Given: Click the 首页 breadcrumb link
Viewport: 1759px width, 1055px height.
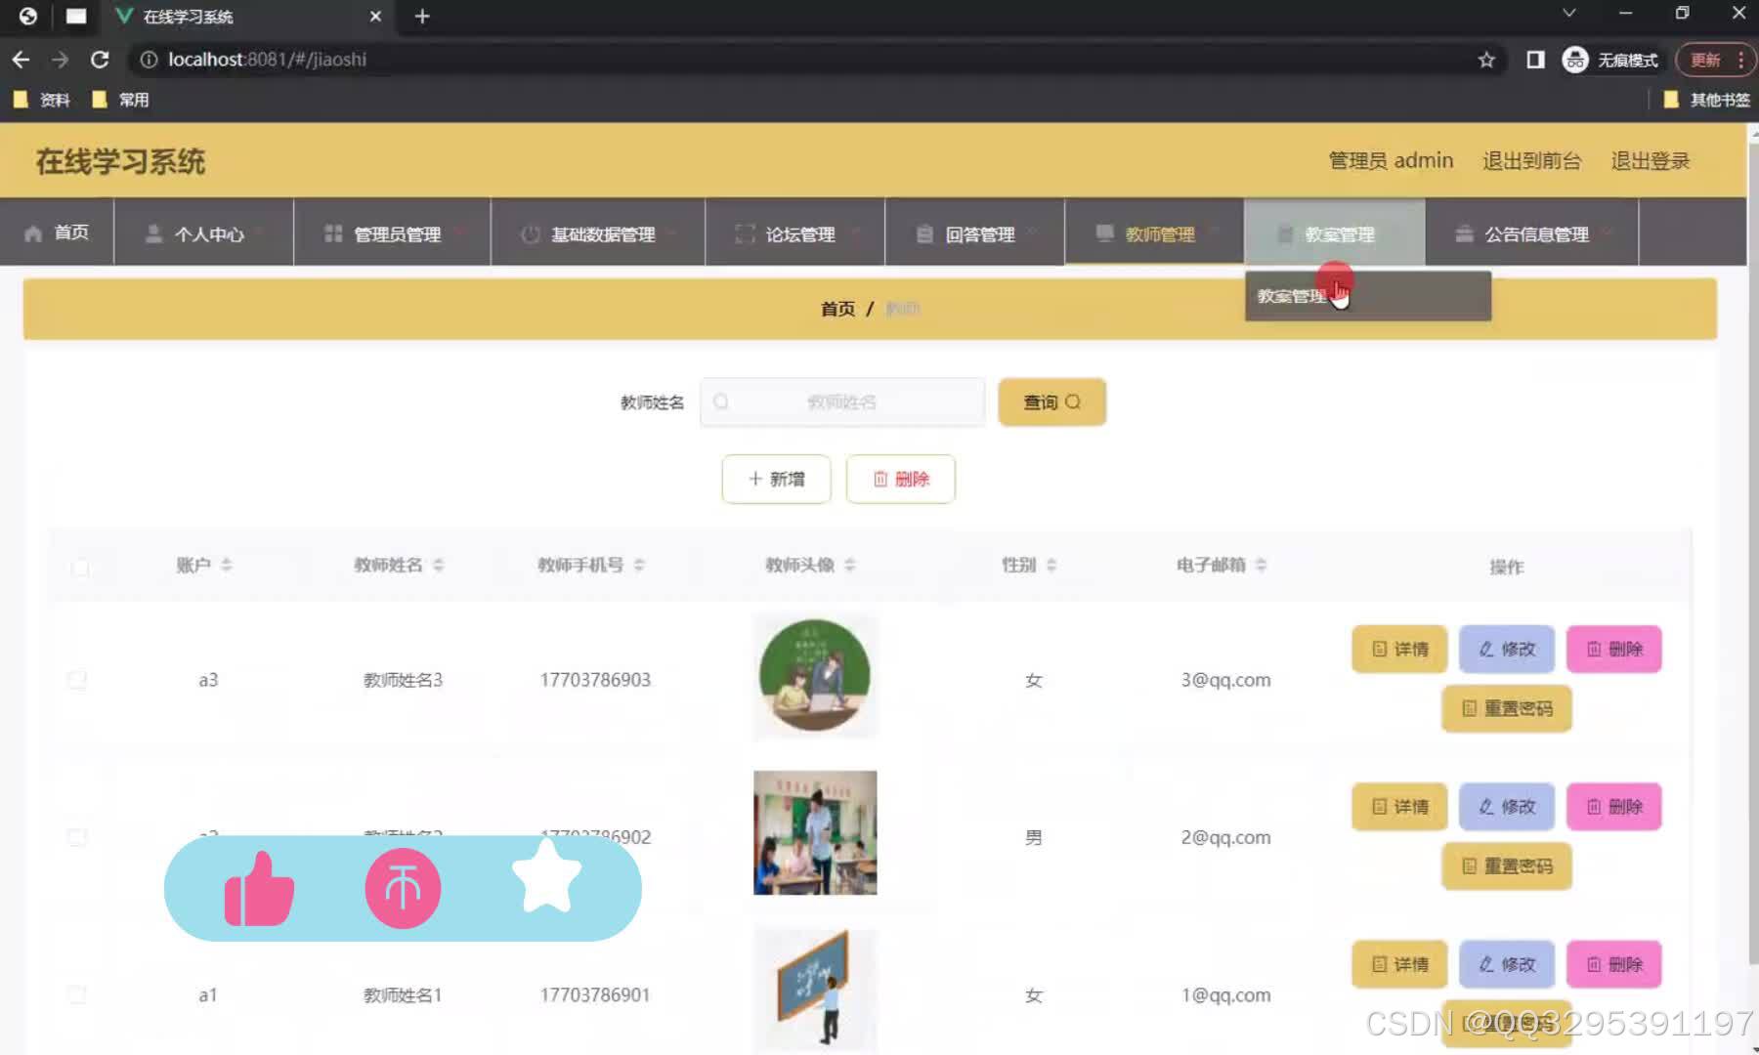Looking at the screenshot, I should tap(837, 309).
